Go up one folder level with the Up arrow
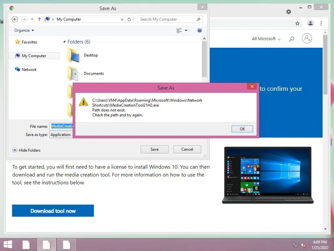 [x=39, y=19]
